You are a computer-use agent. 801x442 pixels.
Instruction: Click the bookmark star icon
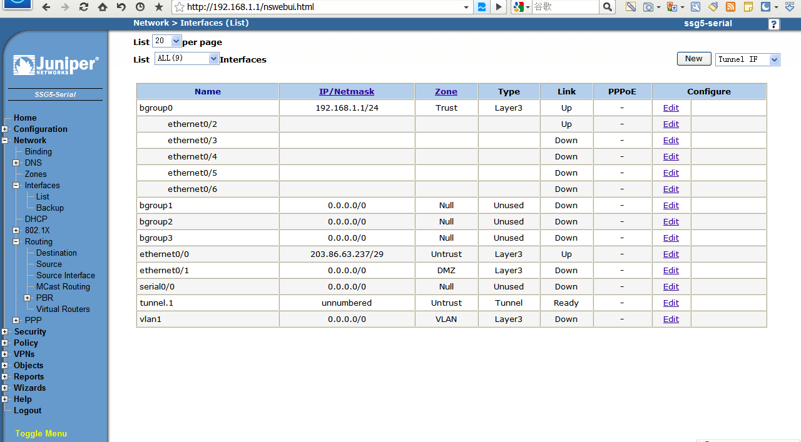159,8
